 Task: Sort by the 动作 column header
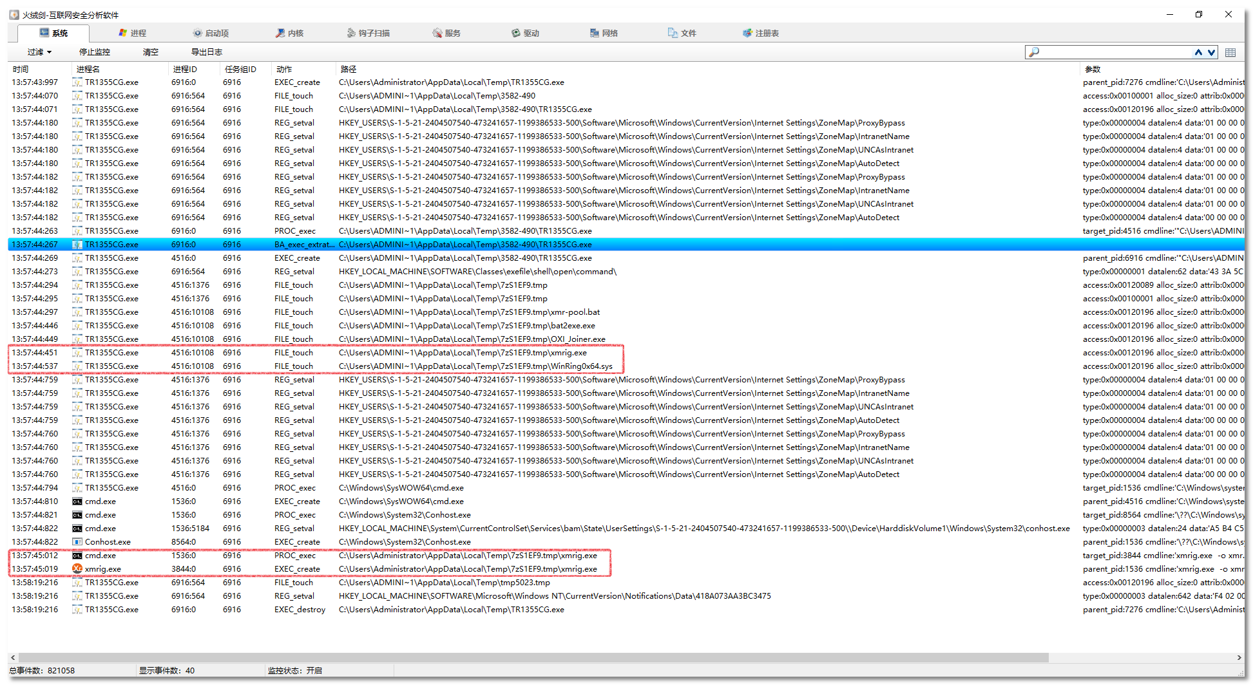pos(284,69)
